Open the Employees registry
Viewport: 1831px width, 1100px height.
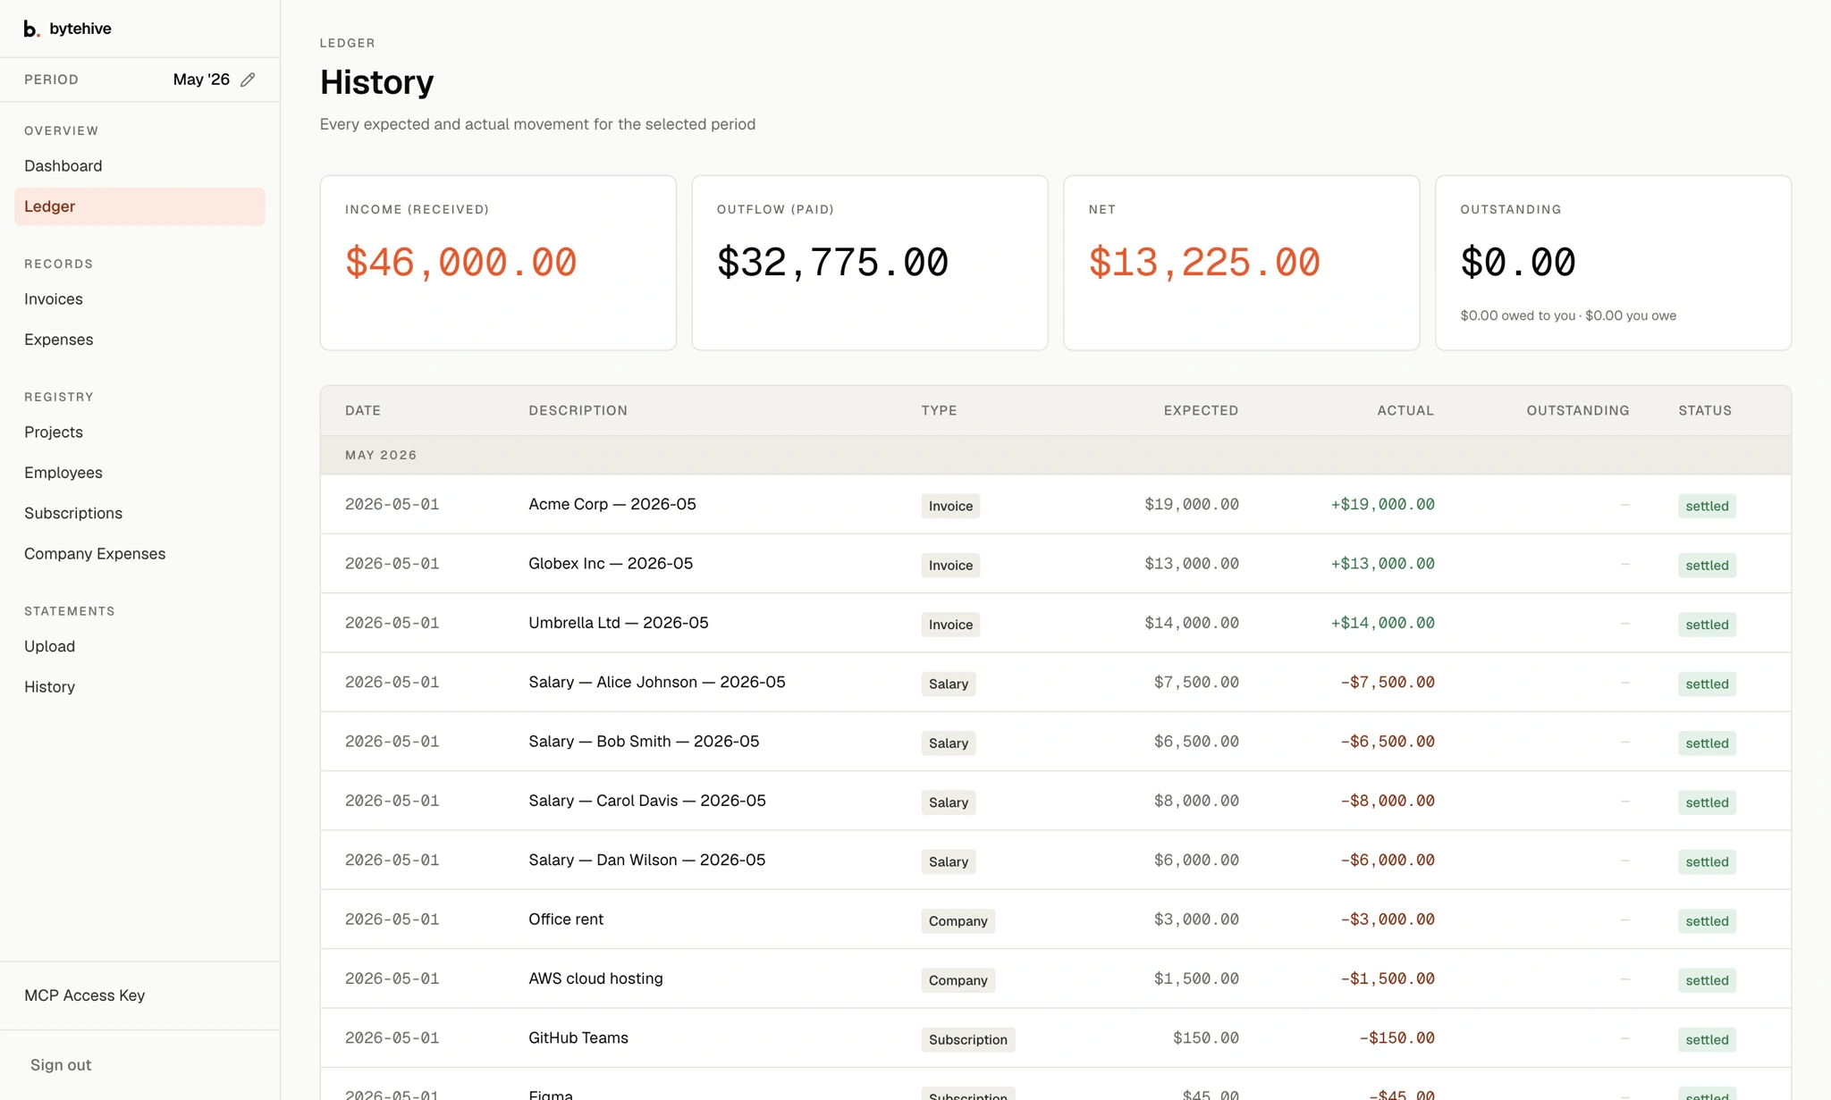click(63, 473)
